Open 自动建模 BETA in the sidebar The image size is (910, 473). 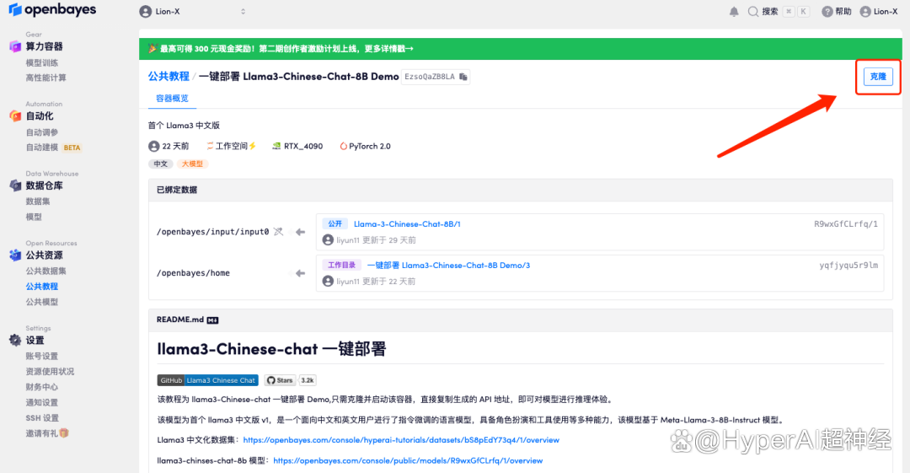click(53, 148)
